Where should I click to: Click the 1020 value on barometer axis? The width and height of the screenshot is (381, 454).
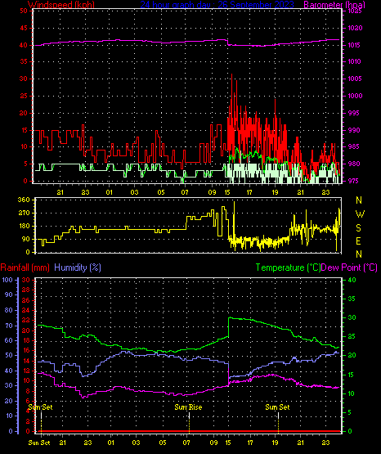(355, 28)
